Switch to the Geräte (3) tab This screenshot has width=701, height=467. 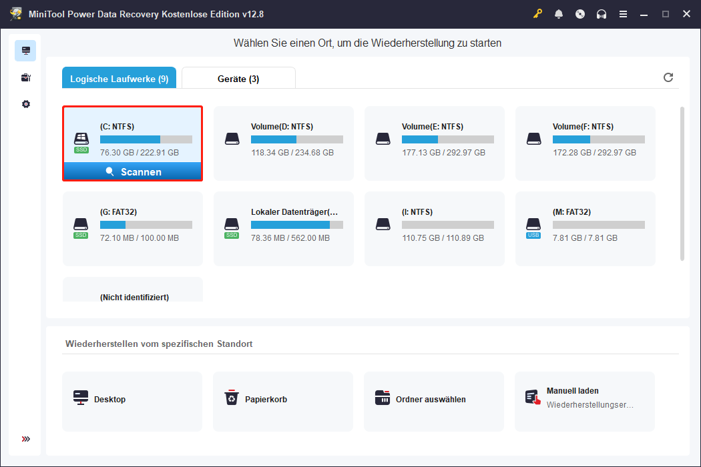(x=238, y=77)
